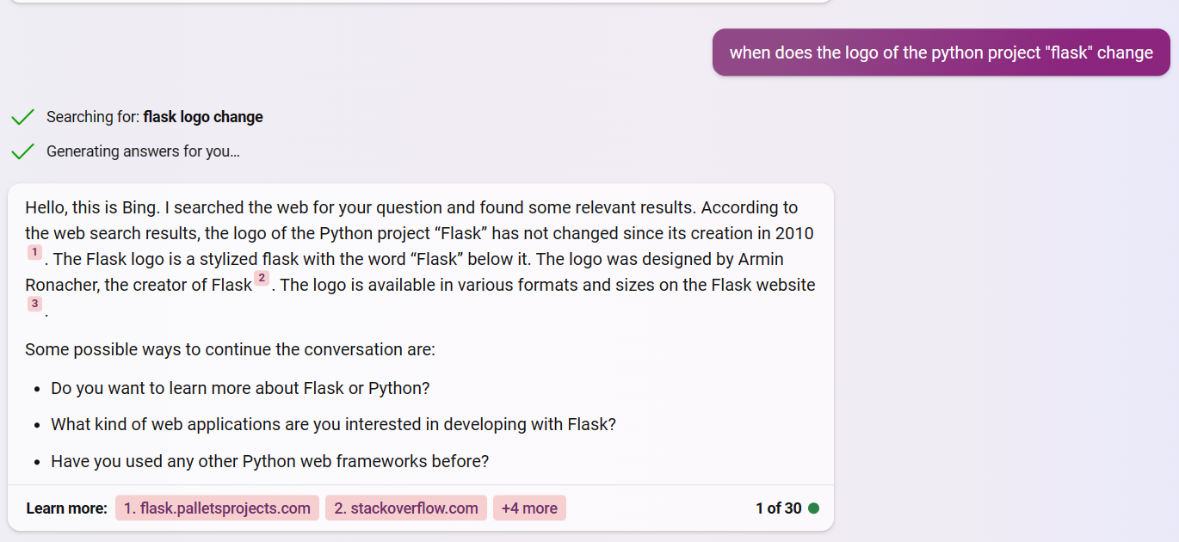
Task: Click the green status dot next to '1 of 30'
Action: 814,508
